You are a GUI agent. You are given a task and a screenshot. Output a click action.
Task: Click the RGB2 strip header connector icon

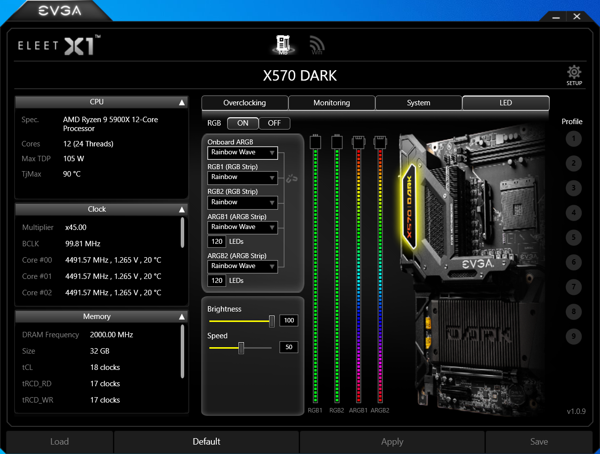[337, 142]
